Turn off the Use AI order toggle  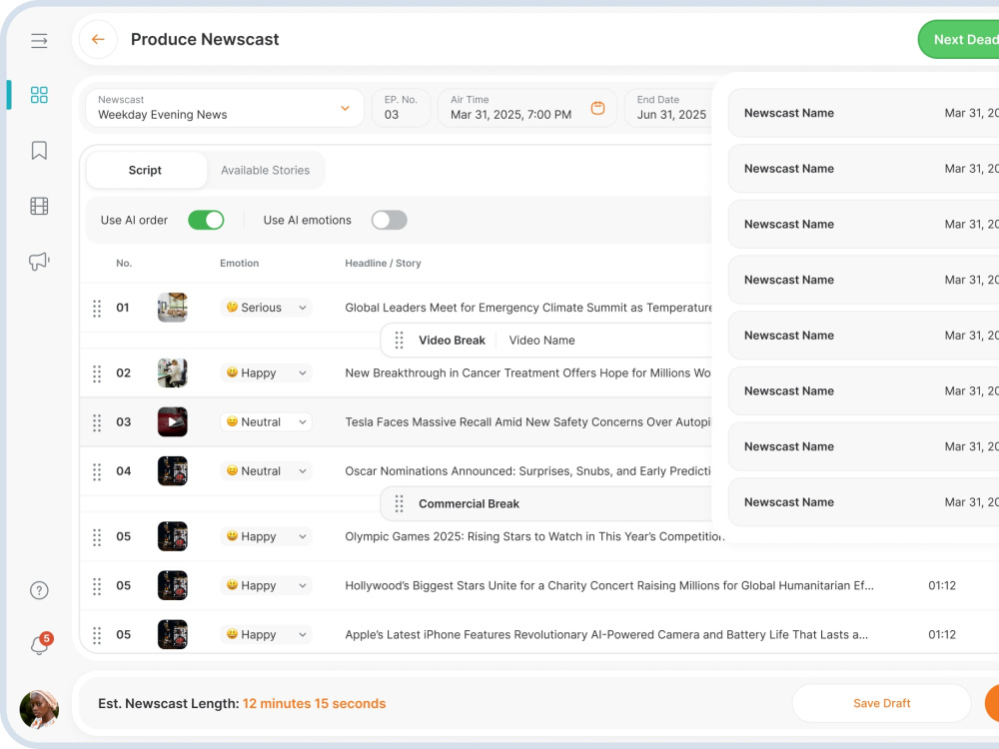click(x=206, y=221)
